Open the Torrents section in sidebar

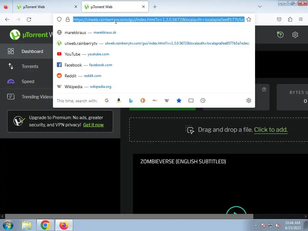[26, 66]
